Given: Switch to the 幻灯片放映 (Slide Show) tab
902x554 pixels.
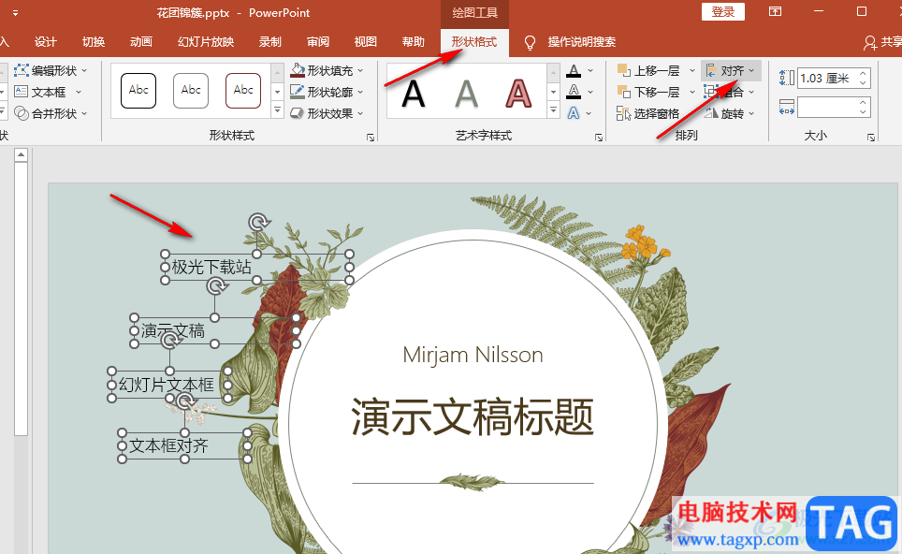Looking at the screenshot, I should (206, 41).
